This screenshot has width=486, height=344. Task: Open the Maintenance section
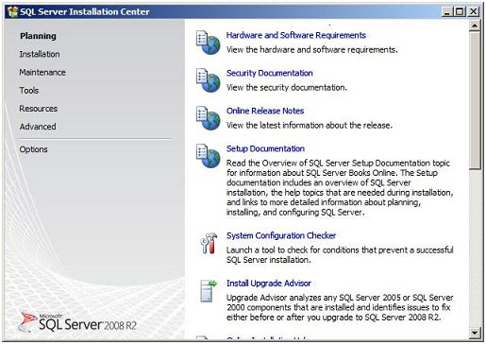pyautogui.click(x=42, y=73)
